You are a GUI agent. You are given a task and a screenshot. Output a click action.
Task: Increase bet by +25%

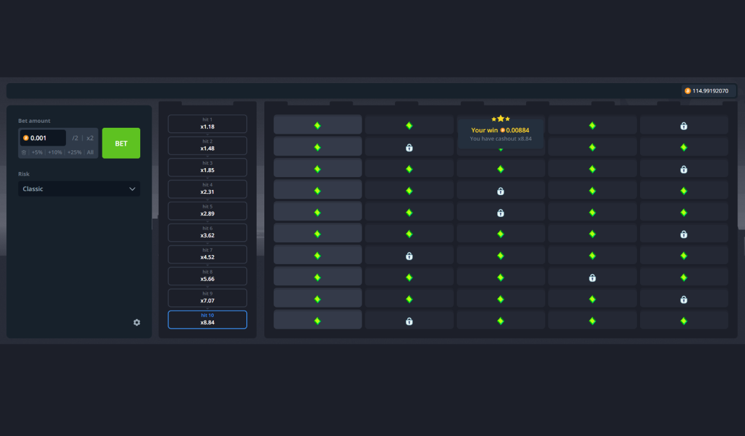pyautogui.click(x=74, y=152)
